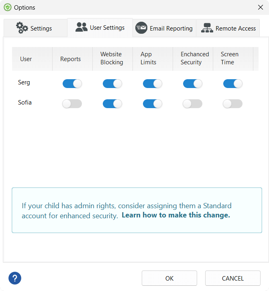Click the CANCEL button
Image resolution: width=269 pixels, height=291 pixels.
[233, 278]
